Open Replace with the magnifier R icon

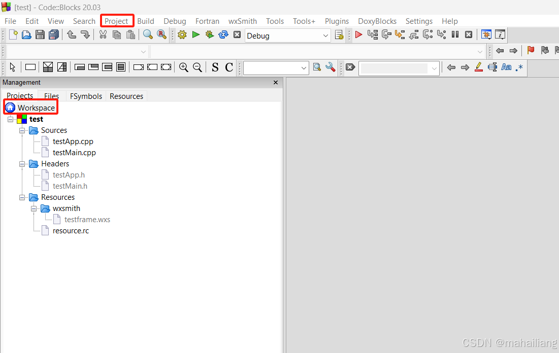tap(161, 34)
